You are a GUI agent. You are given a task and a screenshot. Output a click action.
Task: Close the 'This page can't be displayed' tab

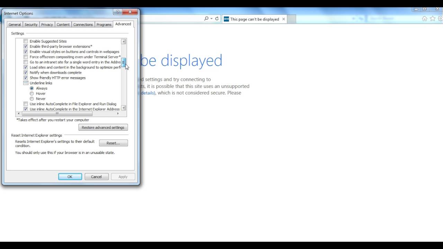[x=283, y=19]
